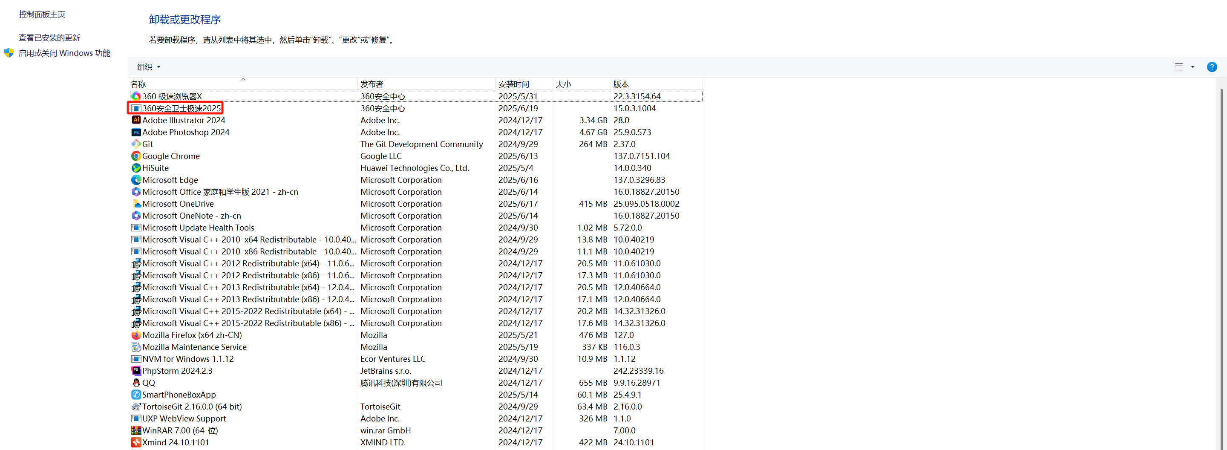Viewport: 1227px width, 450px height.
Task: Click size 337 KB
Action: tap(594, 347)
